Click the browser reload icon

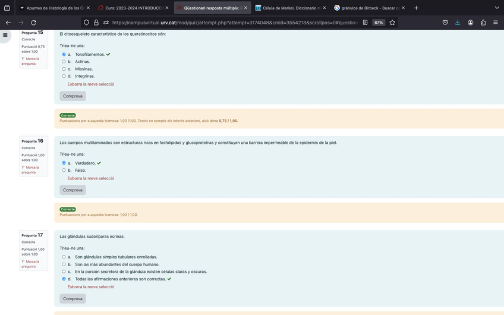click(x=33, y=23)
